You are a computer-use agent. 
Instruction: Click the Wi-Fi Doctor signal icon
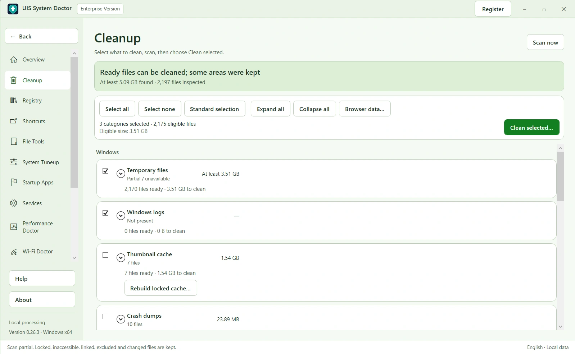(x=14, y=252)
